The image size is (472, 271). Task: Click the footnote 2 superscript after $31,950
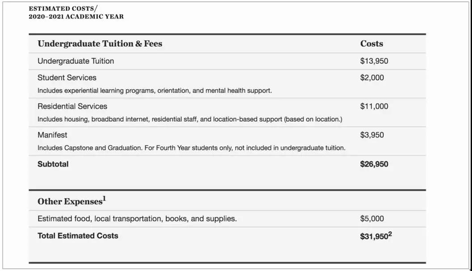[x=390, y=234]
